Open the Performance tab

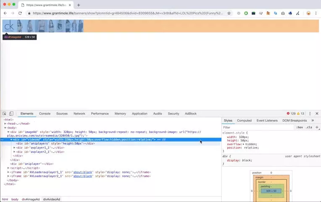click(x=100, y=113)
